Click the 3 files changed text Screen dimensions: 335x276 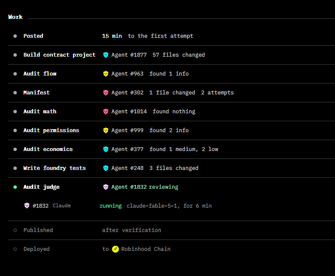coord(174,168)
